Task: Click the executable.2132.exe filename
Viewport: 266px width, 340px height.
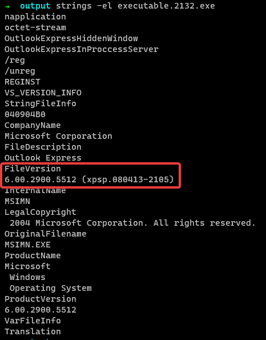Action: point(166,6)
